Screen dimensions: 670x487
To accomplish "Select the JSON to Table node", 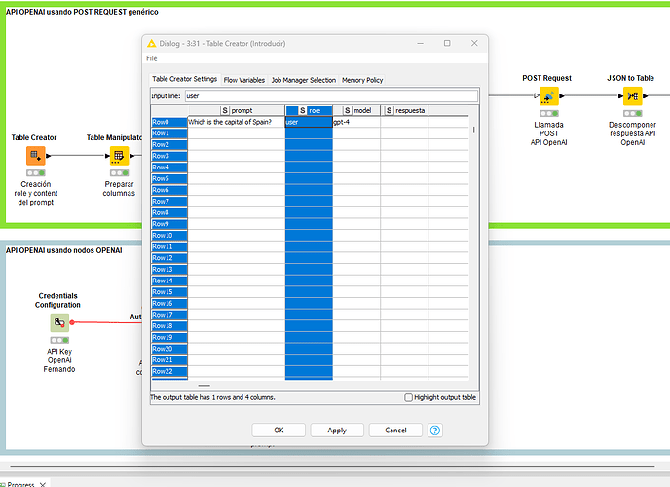I will coord(631,96).
